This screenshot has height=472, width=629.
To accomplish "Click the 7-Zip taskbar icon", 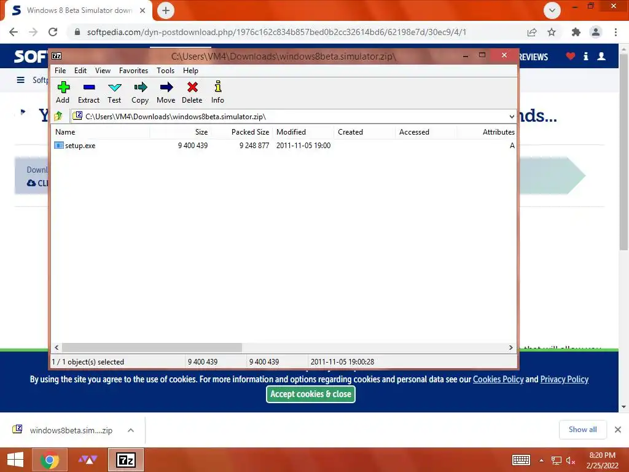I will tap(126, 460).
